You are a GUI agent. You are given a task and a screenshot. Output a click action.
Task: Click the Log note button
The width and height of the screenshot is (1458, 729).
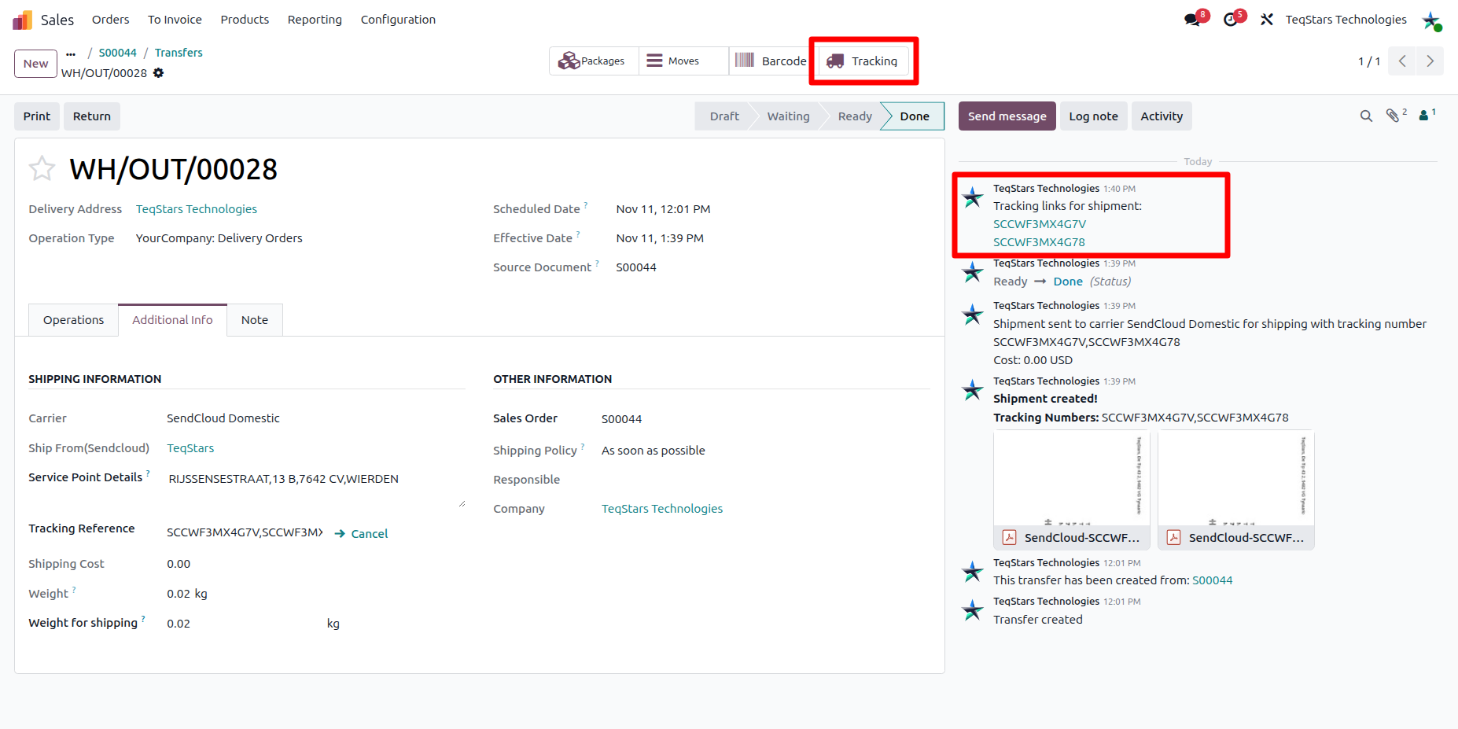(x=1093, y=116)
